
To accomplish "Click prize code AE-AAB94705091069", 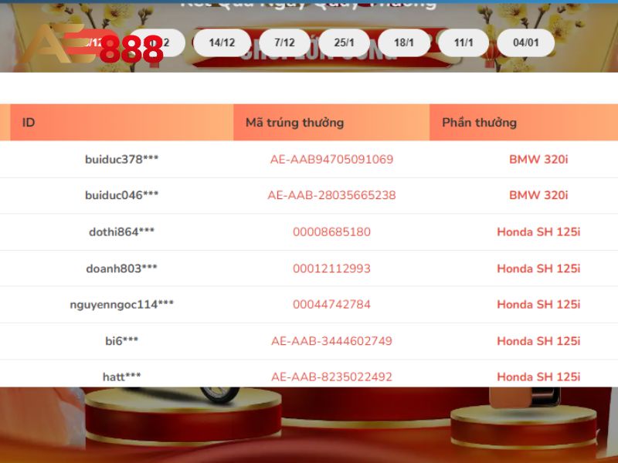I will [331, 160].
